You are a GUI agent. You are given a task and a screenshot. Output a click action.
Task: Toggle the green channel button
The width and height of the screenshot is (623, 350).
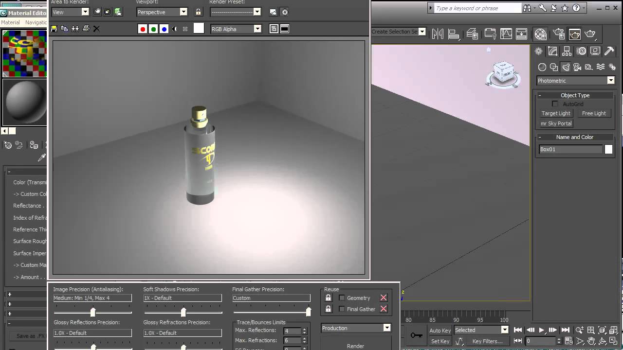[153, 29]
